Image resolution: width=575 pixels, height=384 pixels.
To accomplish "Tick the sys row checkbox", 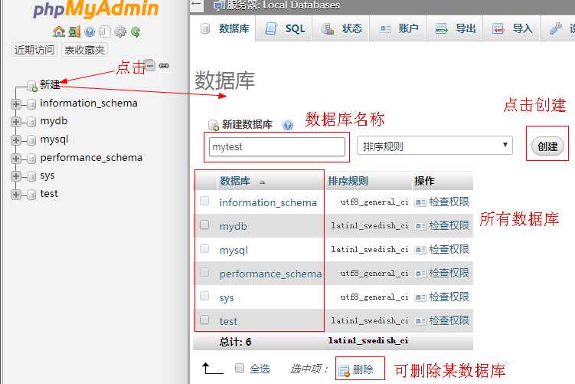I will point(204,296).
